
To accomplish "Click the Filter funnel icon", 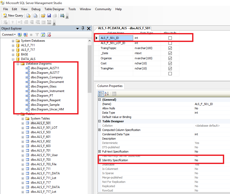I will point(37,35).
